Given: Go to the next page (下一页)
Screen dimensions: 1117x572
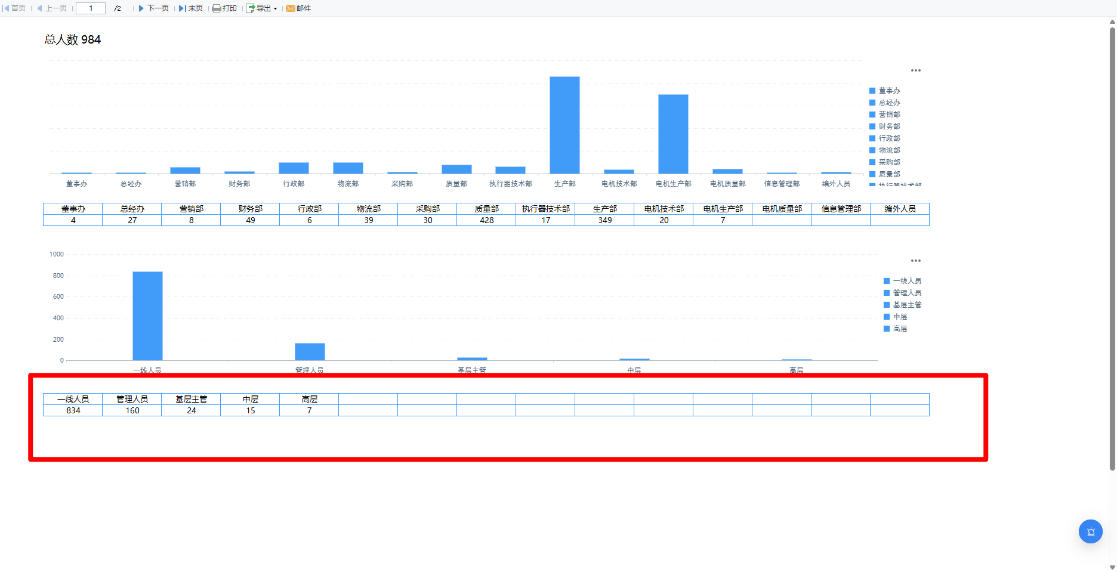Looking at the screenshot, I should (154, 8).
